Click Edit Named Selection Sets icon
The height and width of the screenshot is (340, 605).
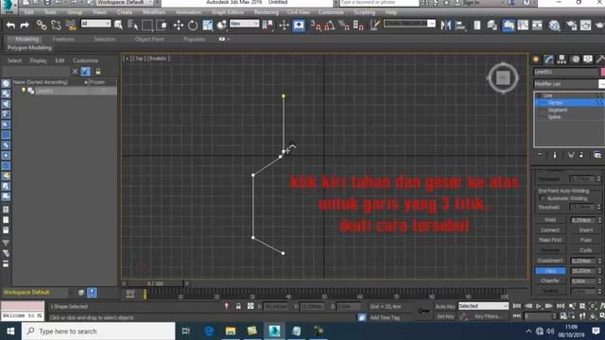point(374,25)
